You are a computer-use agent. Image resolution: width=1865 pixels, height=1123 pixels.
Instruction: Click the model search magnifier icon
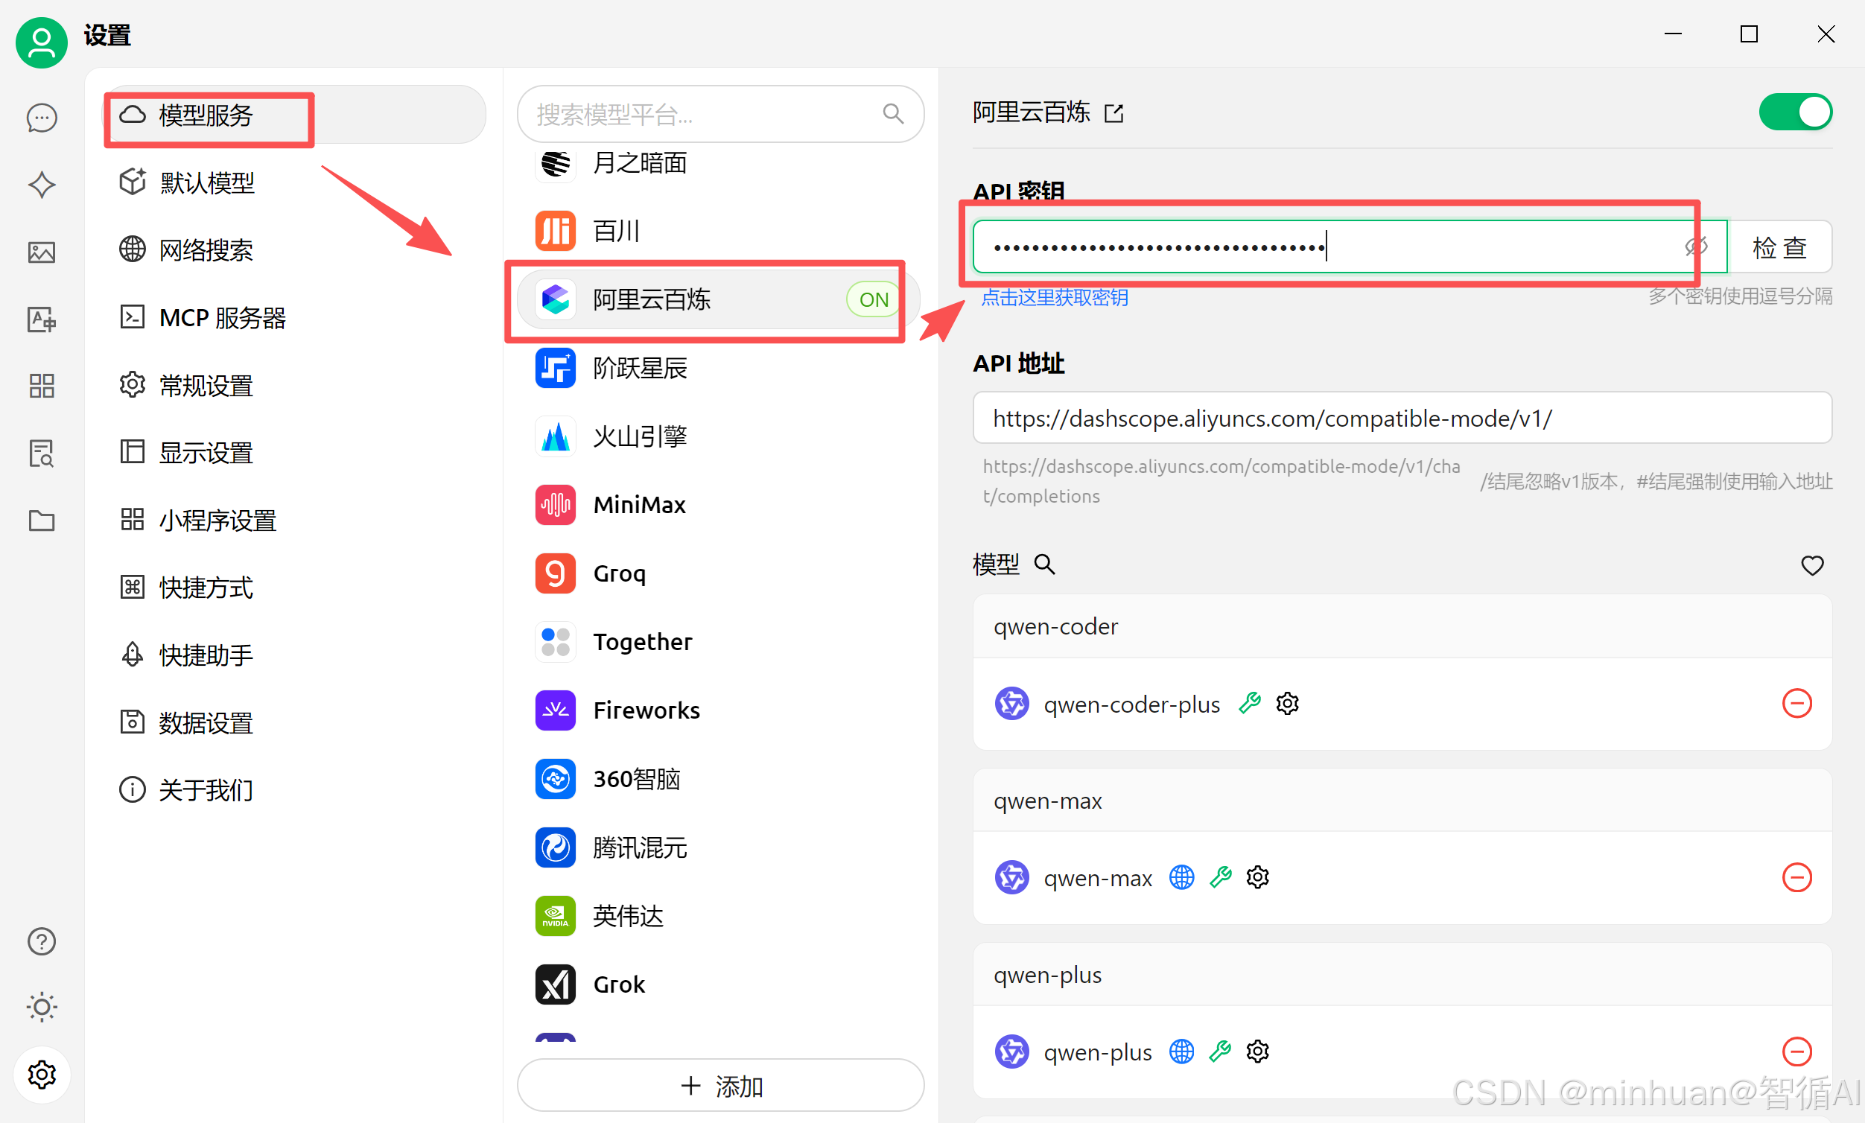[1044, 564]
